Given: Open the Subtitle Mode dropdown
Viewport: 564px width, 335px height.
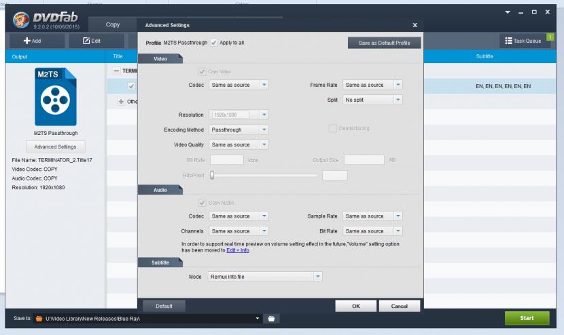Looking at the screenshot, I should [265, 277].
